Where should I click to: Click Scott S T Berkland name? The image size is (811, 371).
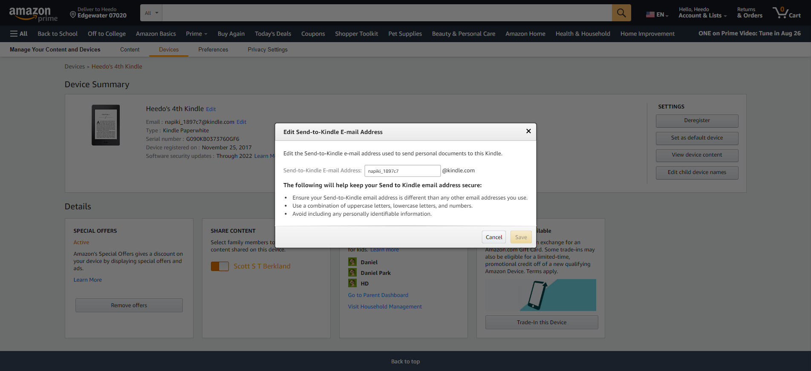pyautogui.click(x=262, y=266)
